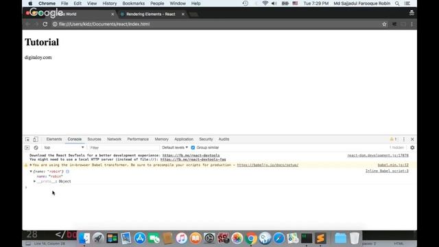Click the 1 hidden messages label

(396, 148)
